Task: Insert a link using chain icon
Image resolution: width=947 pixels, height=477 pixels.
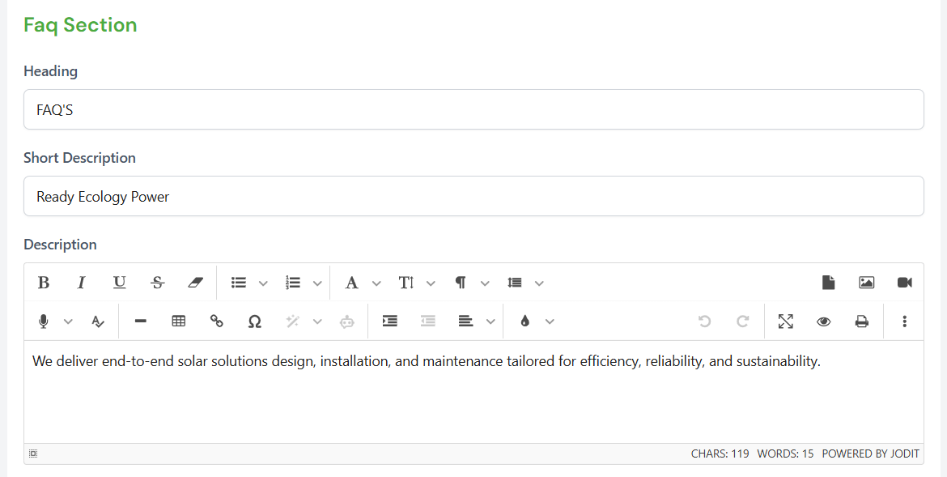Action: (x=217, y=321)
